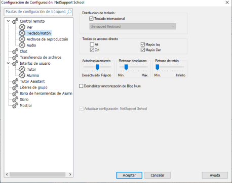232x183 pixels.
Task: Click the Retrasar desplazam. slider handle
Action: click(126, 67)
